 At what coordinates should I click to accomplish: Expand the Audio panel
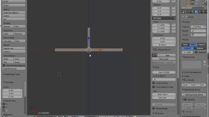pyautogui.click(x=183, y=76)
